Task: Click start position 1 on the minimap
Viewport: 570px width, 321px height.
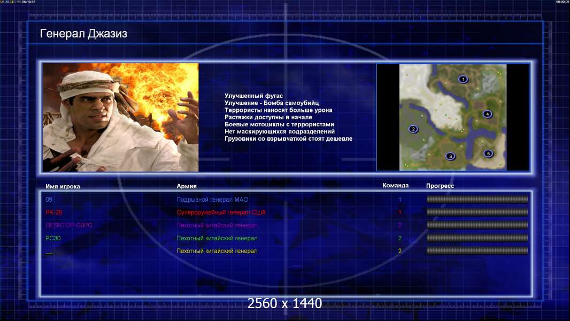Action: (463, 79)
